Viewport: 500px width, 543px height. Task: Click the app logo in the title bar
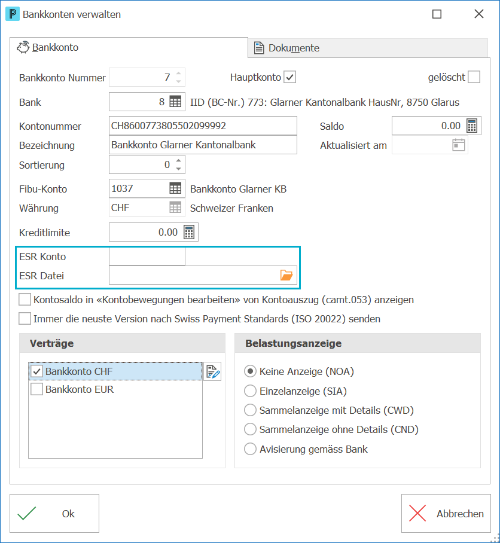[x=13, y=14]
